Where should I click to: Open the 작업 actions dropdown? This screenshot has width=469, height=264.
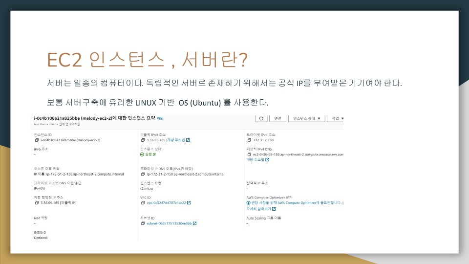coord(336,118)
